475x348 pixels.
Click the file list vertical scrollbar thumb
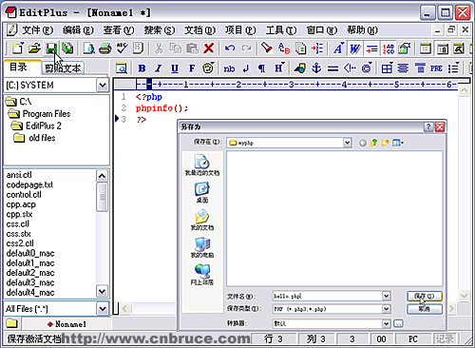102,197
